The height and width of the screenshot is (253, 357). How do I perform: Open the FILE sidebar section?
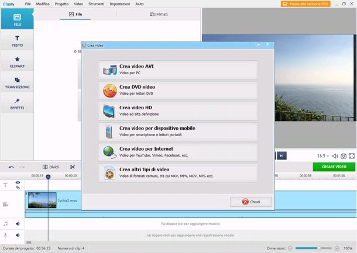click(18, 19)
